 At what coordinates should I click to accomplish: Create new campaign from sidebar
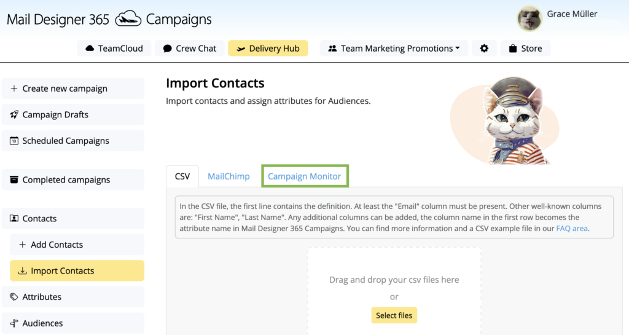[73, 89]
